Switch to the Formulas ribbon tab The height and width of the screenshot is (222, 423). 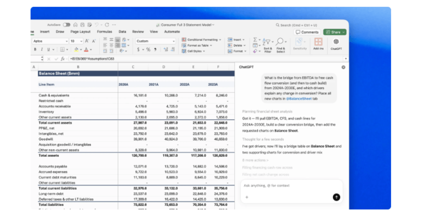(104, 32)
